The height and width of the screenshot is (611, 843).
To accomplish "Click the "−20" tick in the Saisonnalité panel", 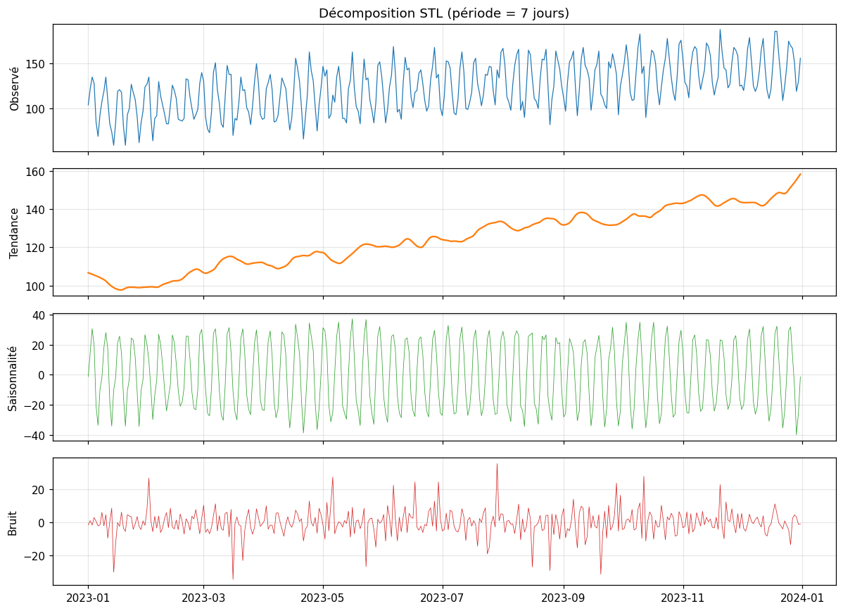I will (35, 405).
